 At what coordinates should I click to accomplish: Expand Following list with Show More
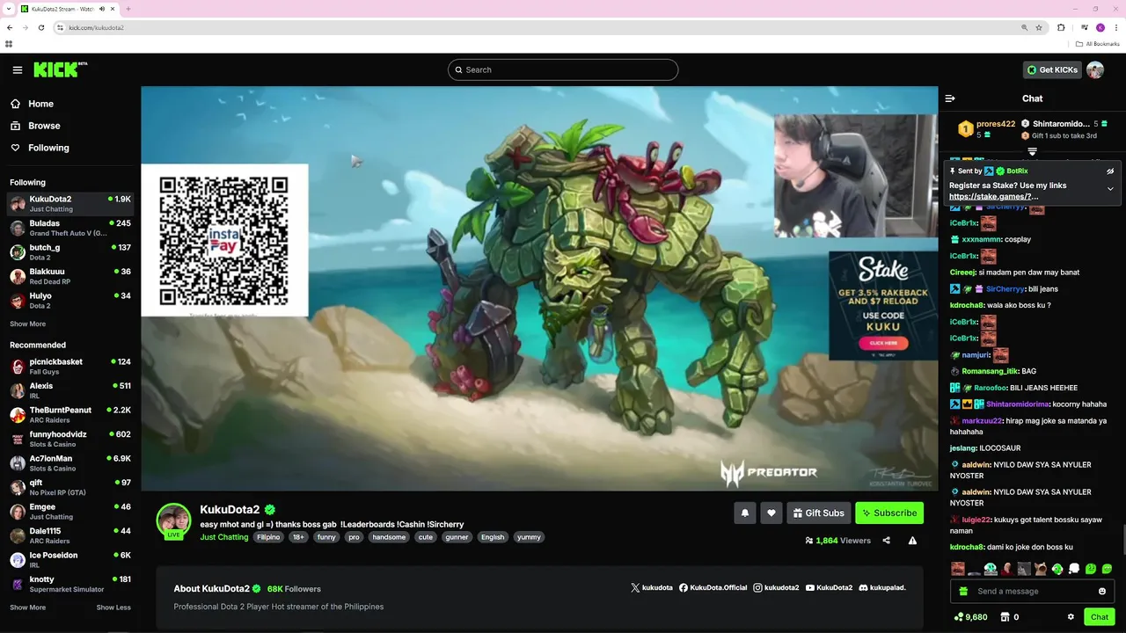tap(27, 324)
